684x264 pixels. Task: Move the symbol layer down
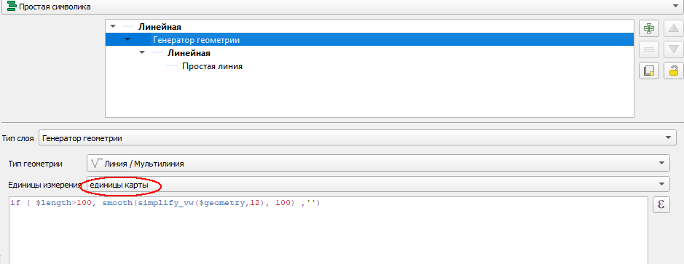tap(674, 49)
